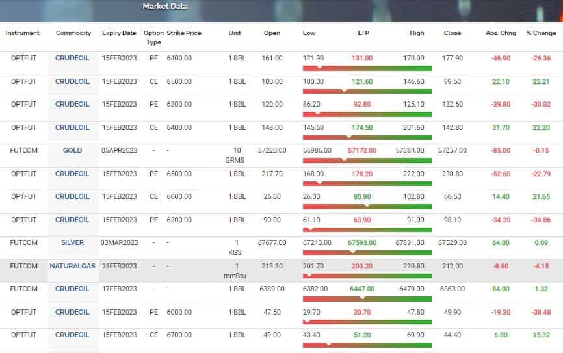Click range bar under LTP 6447.00

tap(367, 299)
